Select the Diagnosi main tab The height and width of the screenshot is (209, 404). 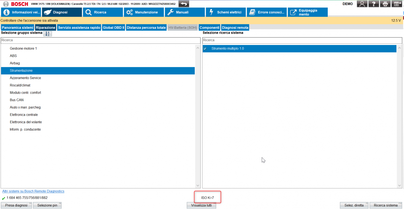click(62, 12)
